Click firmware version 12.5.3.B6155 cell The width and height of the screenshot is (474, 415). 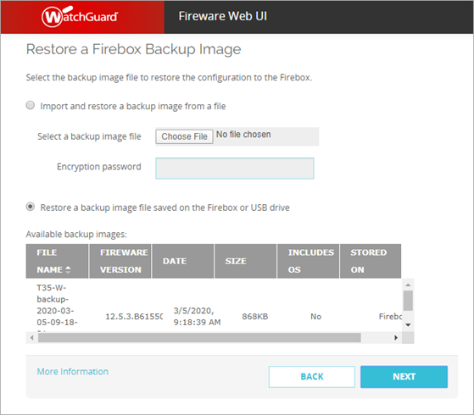[134, 317]
